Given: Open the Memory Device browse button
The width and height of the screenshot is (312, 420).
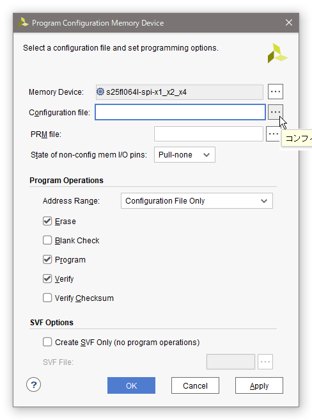Looking at the screenshot, I should pos(276,92).
